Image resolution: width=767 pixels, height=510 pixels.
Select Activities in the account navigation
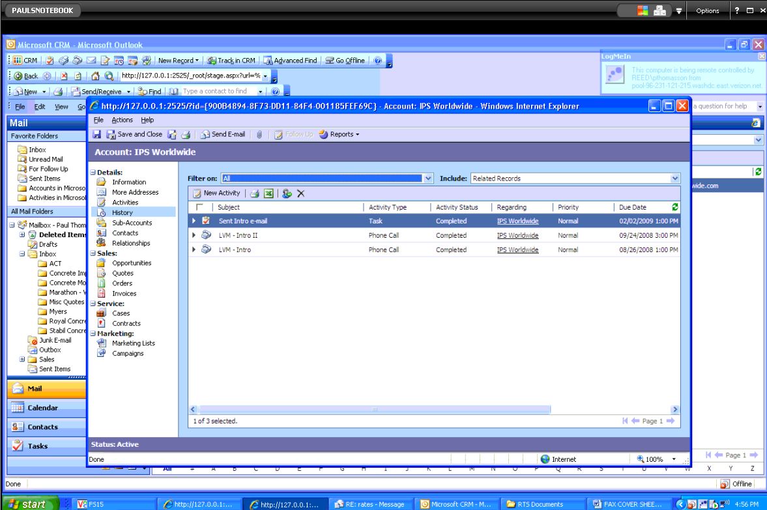point(124,203)
